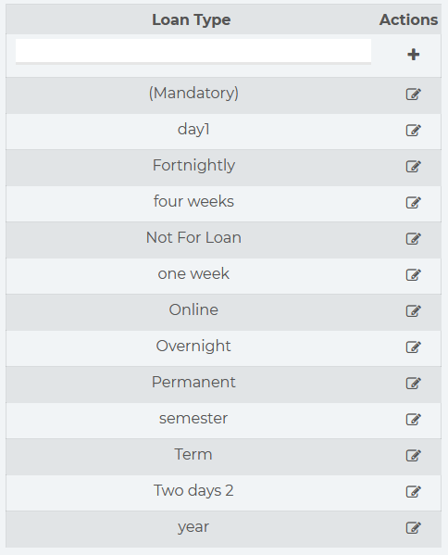Edit the Permanent loan type
Image resolution: width=448 pixels, height=555 pixels.
point(413,383)
